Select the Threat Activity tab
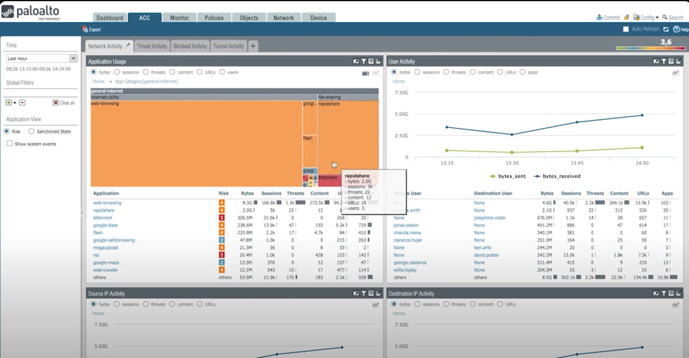 click(152, 46)
